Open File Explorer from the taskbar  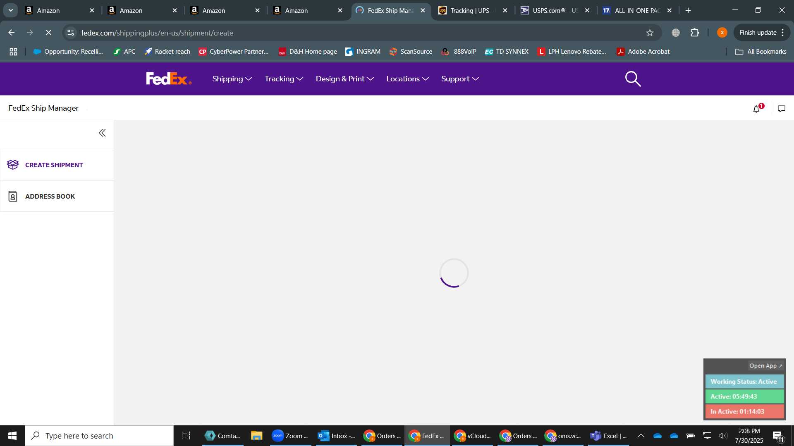256,436
